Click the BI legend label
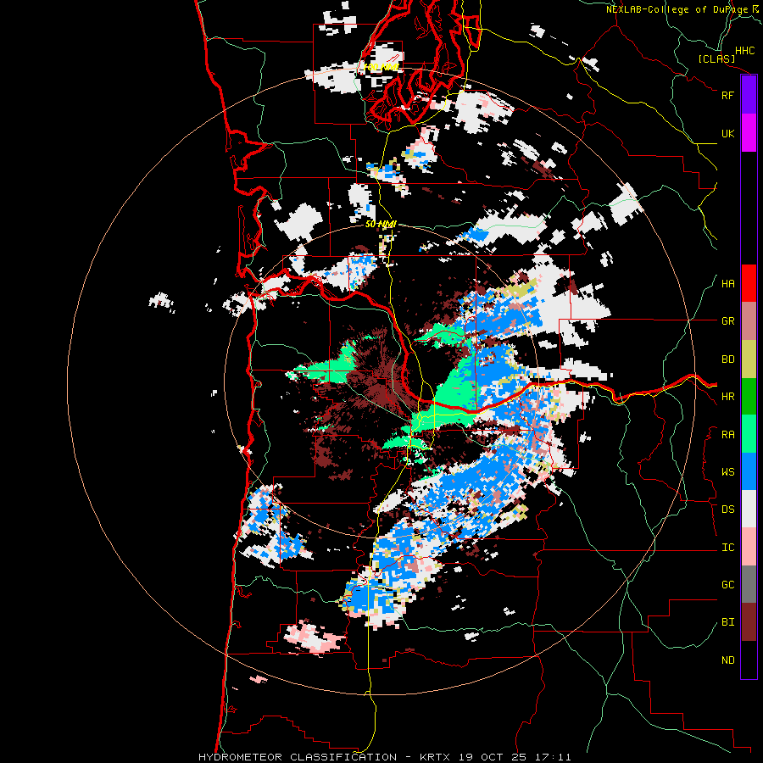Viewport: 763px width, 763px height. (x=727, y=622)
